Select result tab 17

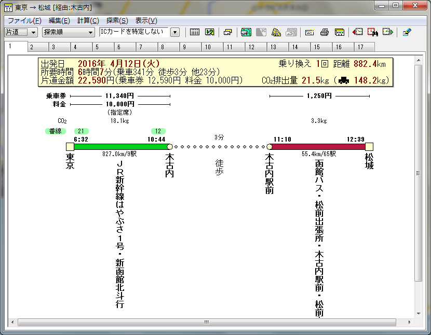click(363, 46)
